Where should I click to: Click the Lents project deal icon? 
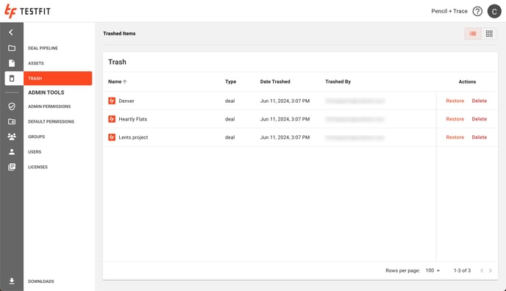click(112, 137)
